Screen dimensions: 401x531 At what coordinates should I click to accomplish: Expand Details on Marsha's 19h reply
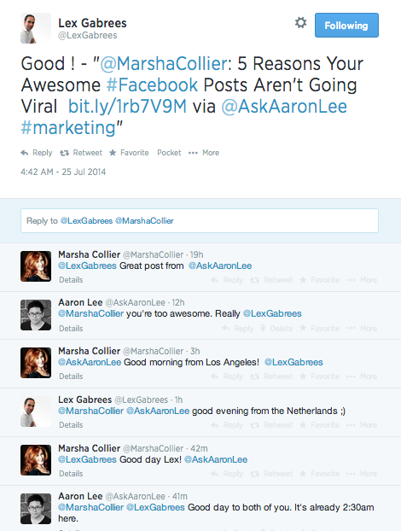(x=71, y=280)
